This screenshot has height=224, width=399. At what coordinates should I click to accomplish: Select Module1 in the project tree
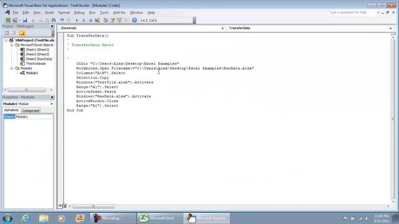coord(32,73)
